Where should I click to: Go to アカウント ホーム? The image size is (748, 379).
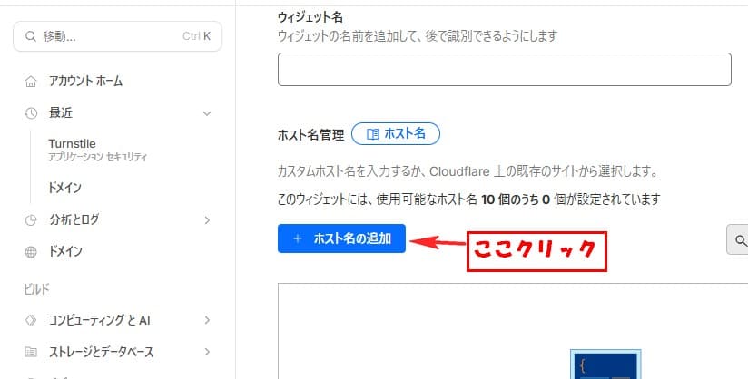[x=85, y=81]
